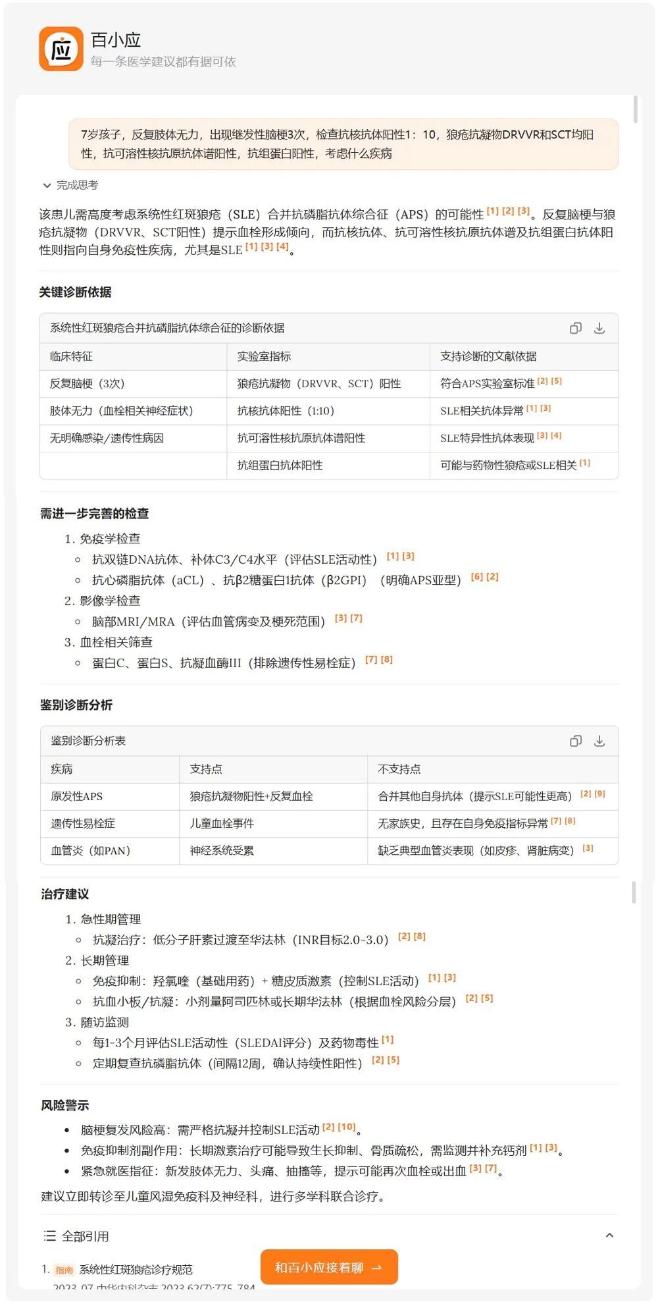Expand the 完成思考 thinking section

(x=70, y=185)
